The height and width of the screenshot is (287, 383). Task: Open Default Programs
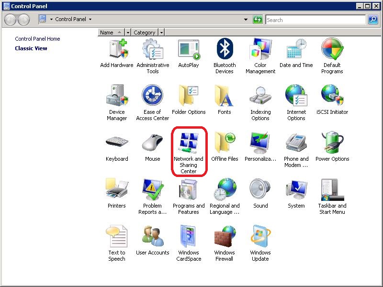click(x=332, y=56)
